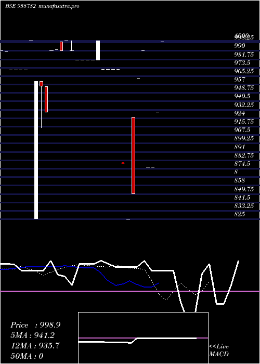The height and width of the screenshot is (364, 260).
Task: Click the Live MACD label
Action: [x=219, y=350]
